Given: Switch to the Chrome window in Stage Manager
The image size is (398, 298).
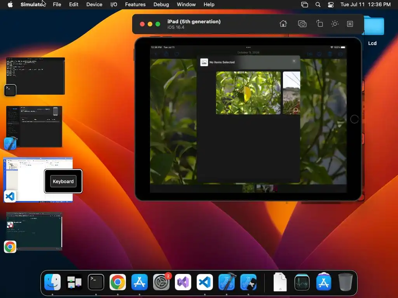Looking at the screenshot, I should [34, 231].
